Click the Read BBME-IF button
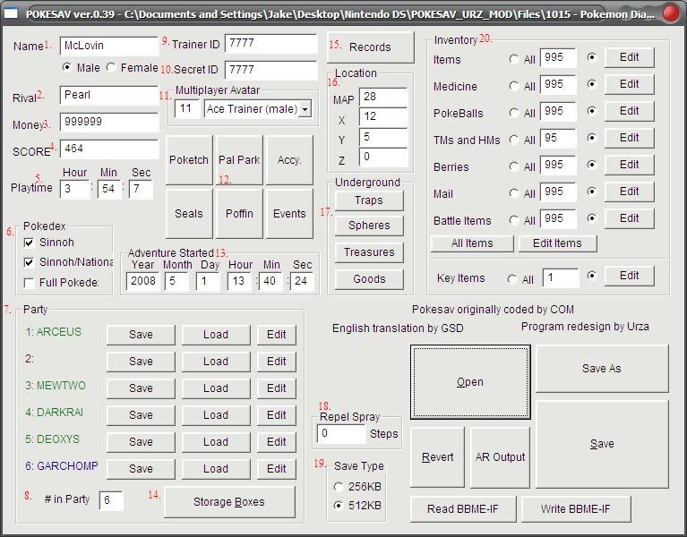Screen dimensions: 687x537 [463, 509]
